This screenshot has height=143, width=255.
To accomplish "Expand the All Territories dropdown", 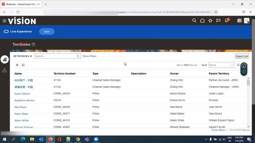I will [x=22, y=56].
